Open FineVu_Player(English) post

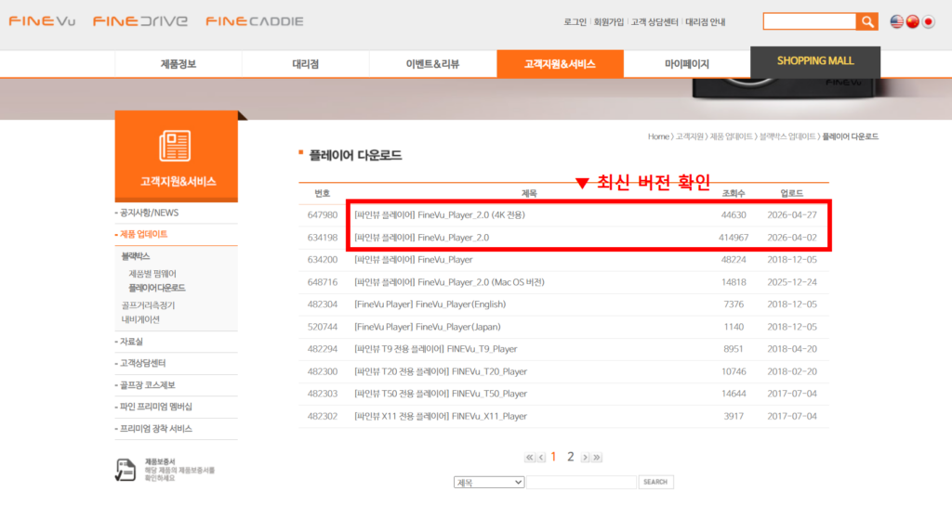[x=430, y=304]
